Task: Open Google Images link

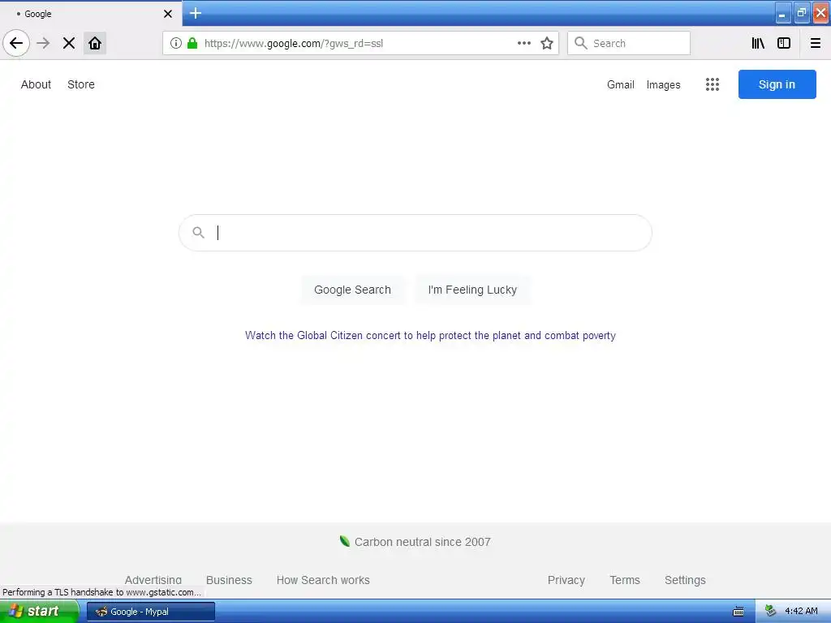Action: click(x=663, y=84)
